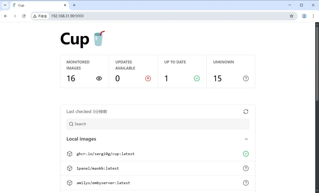Close the Cup browser tab
Screen dimensions: 319x193
pos(65,5)
